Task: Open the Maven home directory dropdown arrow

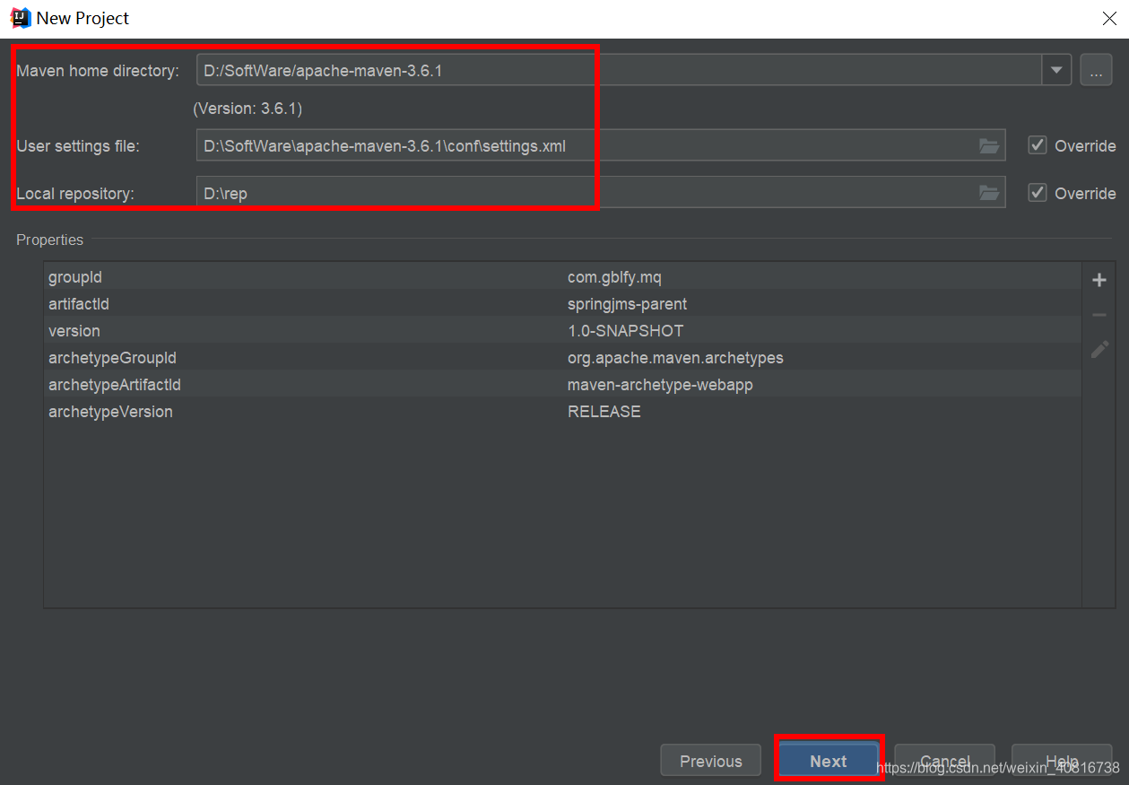Action: pos(1056,70)
